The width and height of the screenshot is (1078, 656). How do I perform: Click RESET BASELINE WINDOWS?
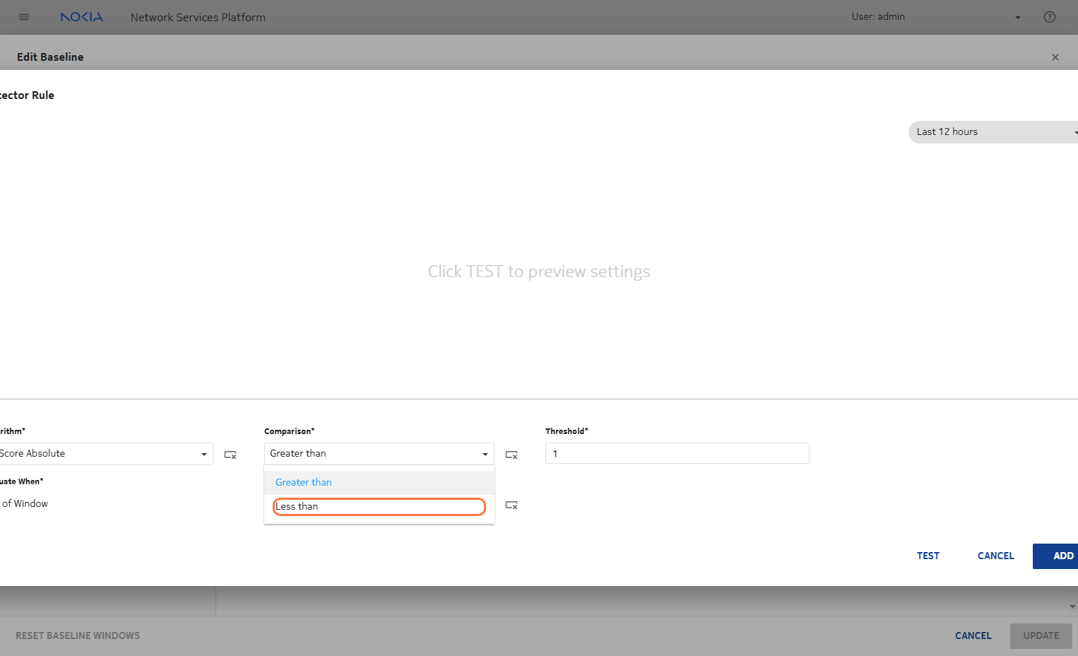pyautogui.click(x=78, y=635)
